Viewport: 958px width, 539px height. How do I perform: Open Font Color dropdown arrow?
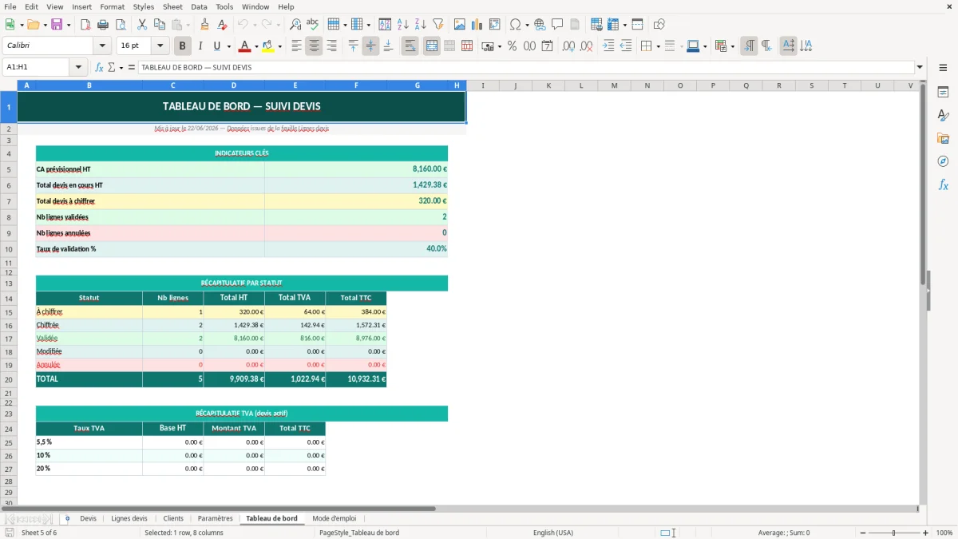point(255,46)
